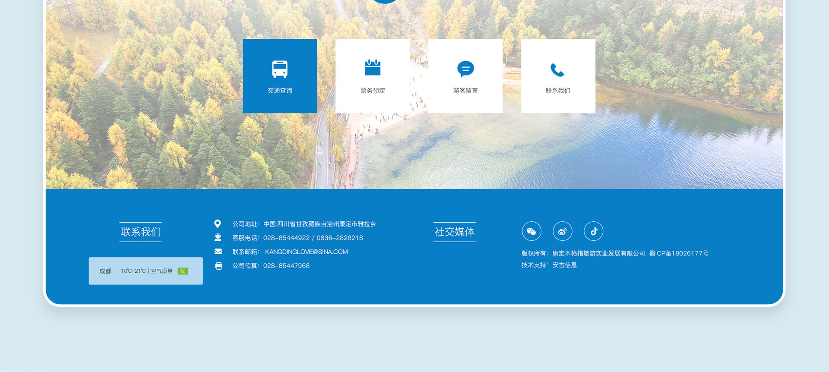
Task: Select the 空气质量 label
Action: 162,271
